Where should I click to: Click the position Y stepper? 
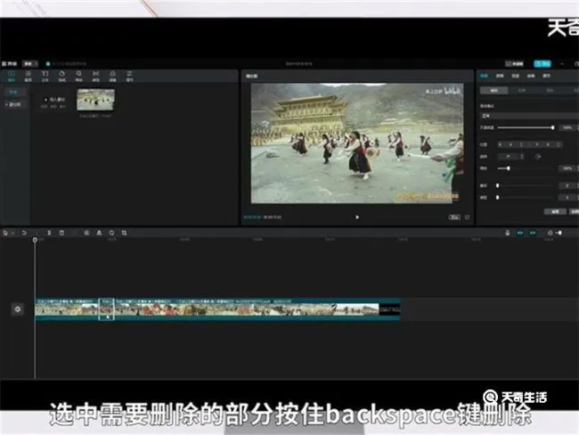559,144
